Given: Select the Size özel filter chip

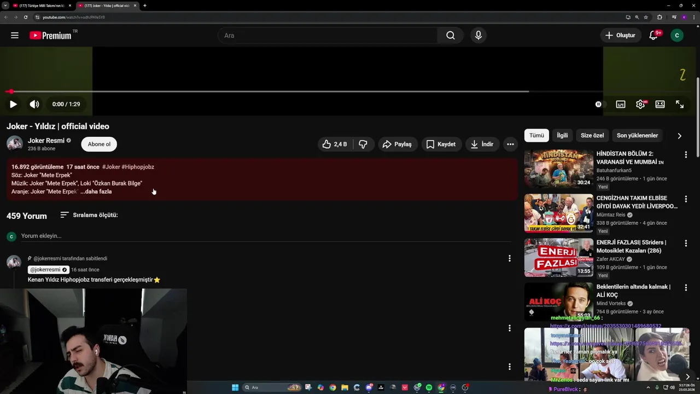Looking at the screenshot, I should tap(592, 135).
